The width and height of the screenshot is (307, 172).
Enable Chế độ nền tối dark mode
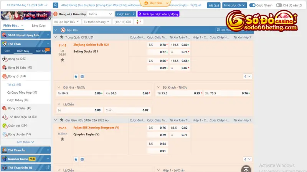point(279,5)
